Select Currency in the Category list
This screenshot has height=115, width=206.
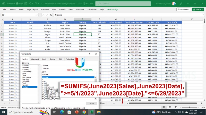coord(26,69)
